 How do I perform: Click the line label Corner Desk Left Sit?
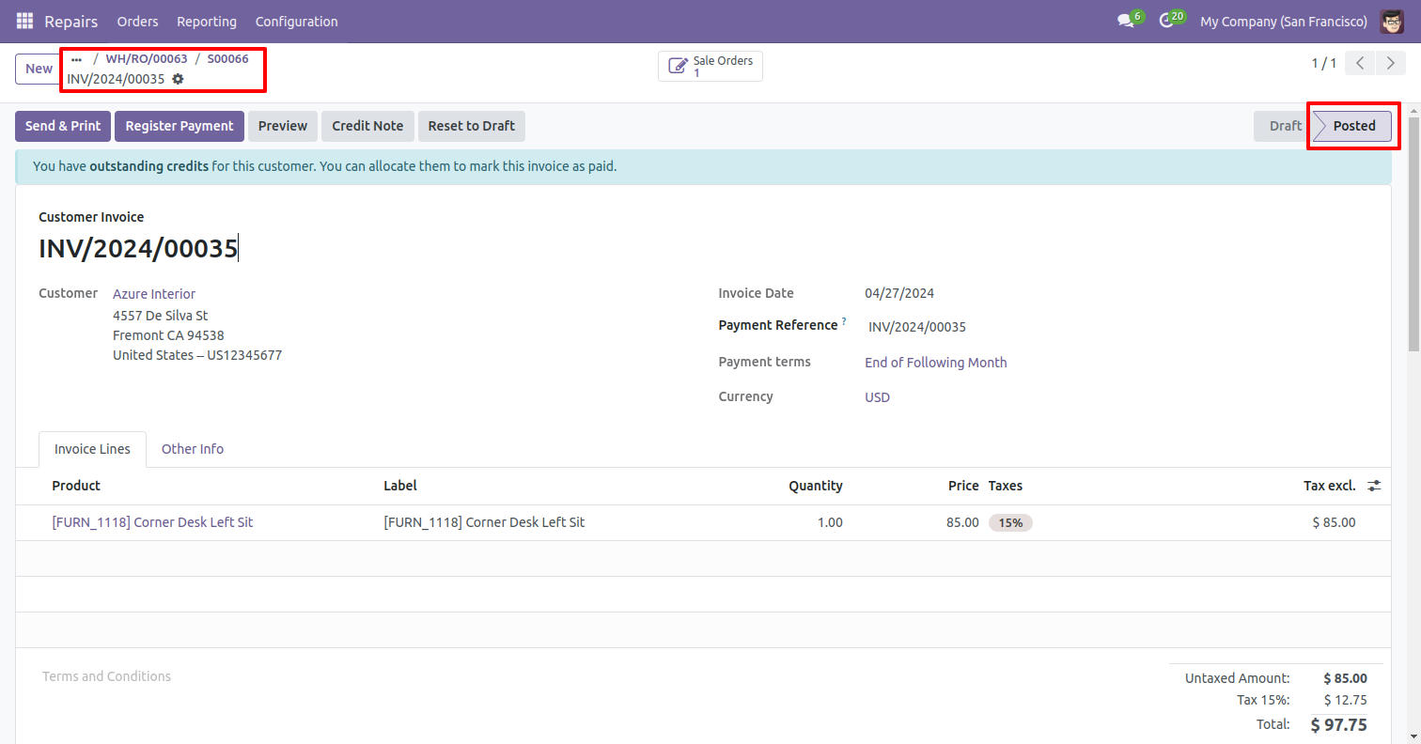click(484, 522)
